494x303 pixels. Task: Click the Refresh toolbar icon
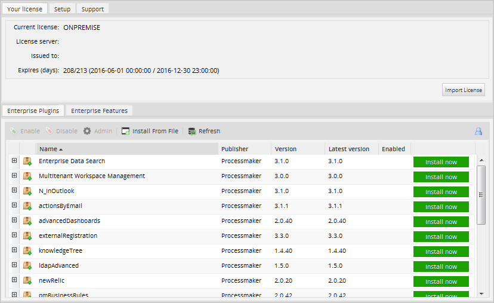coord(192,131)
